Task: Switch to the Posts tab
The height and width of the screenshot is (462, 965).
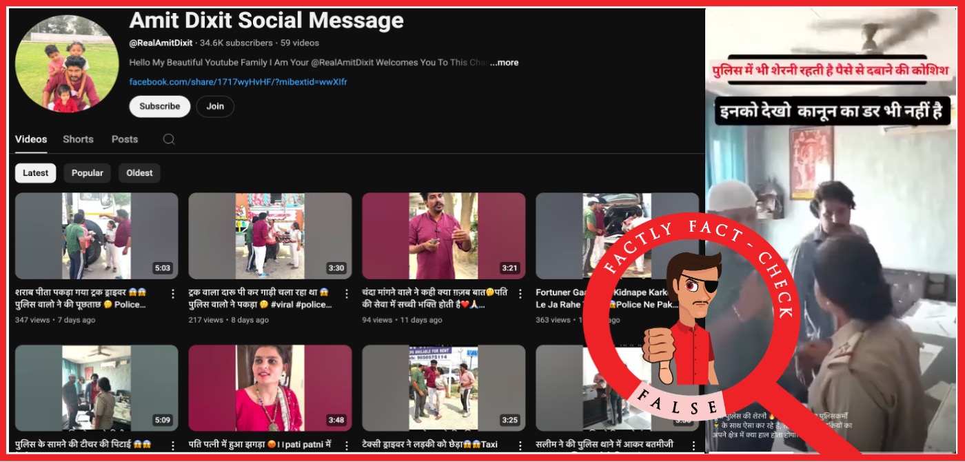Action: coord(125,139)
